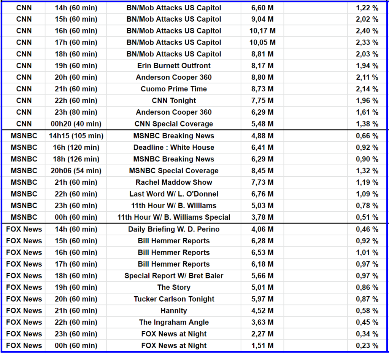This screenshot has width=389, height=353.
Task: Select the Erin Burnett Outfront cell
Action: 174,66
